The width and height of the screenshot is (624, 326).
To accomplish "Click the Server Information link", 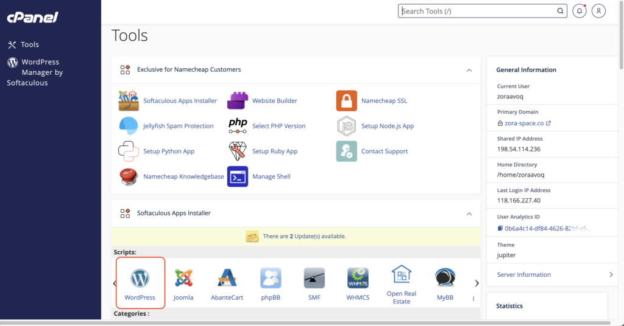I will click(x=523, y=275).
